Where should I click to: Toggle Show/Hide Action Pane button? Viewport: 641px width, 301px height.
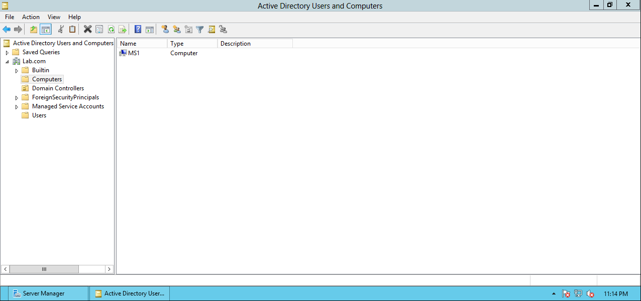(149, 30)
